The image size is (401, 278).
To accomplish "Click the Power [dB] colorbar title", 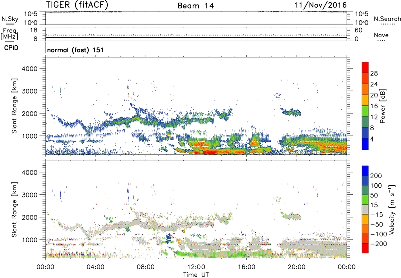I will (382, 106).
